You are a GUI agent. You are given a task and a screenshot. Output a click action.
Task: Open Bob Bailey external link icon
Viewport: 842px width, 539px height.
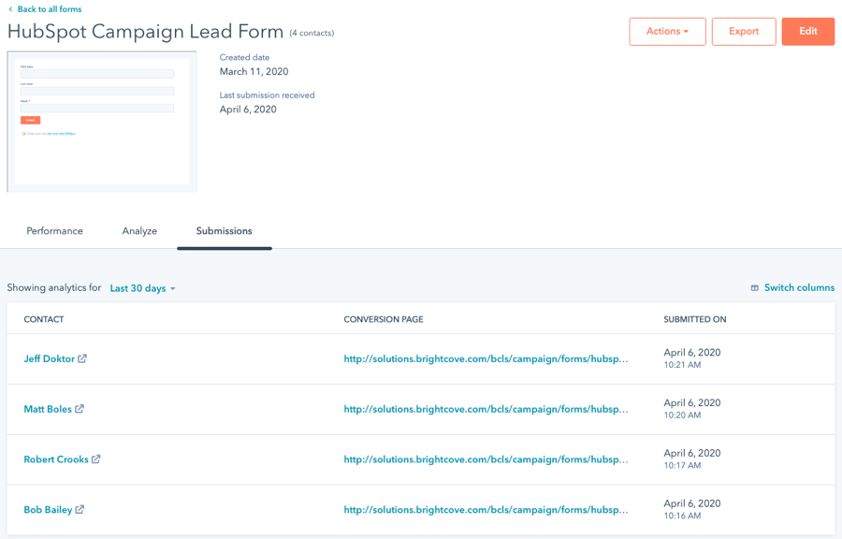click(x=80, y=509)
